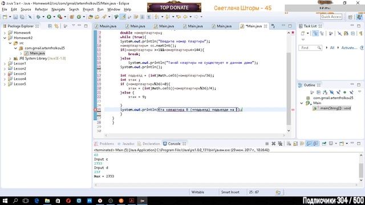Click Windows Start button

point(5,200)
